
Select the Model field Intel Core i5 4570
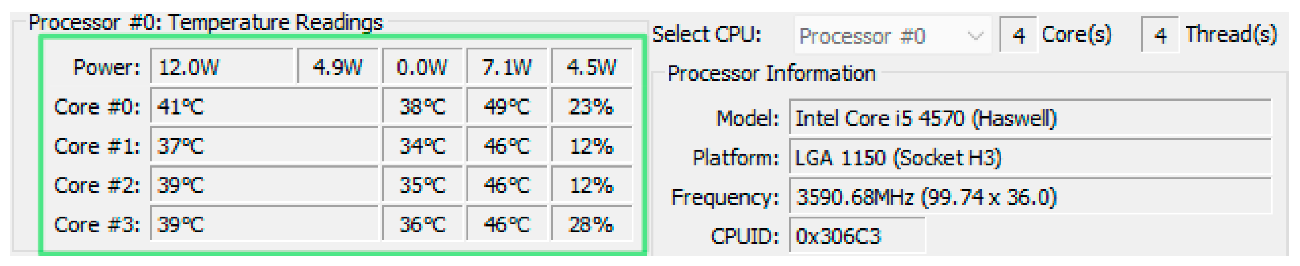1030,119
